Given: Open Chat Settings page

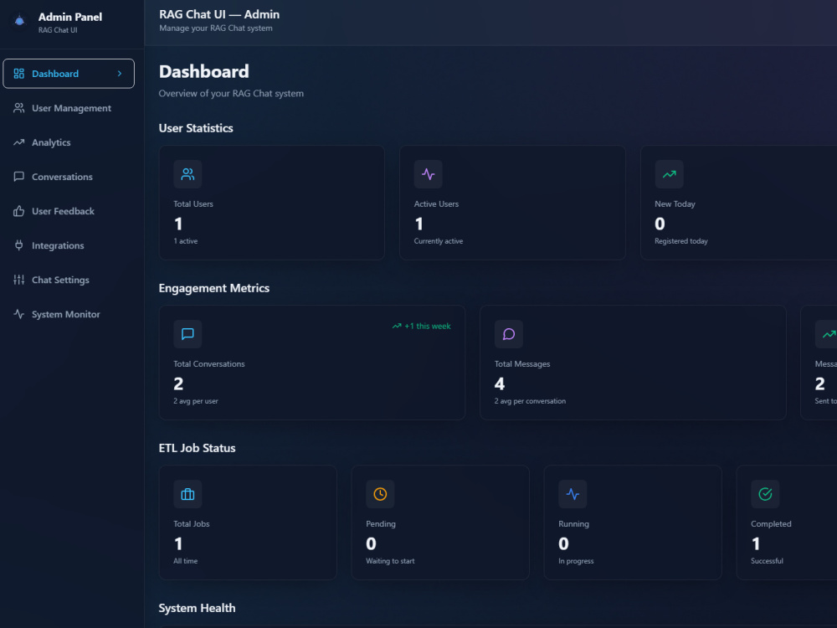Looking at the screenshot, I should click(69, 280).
